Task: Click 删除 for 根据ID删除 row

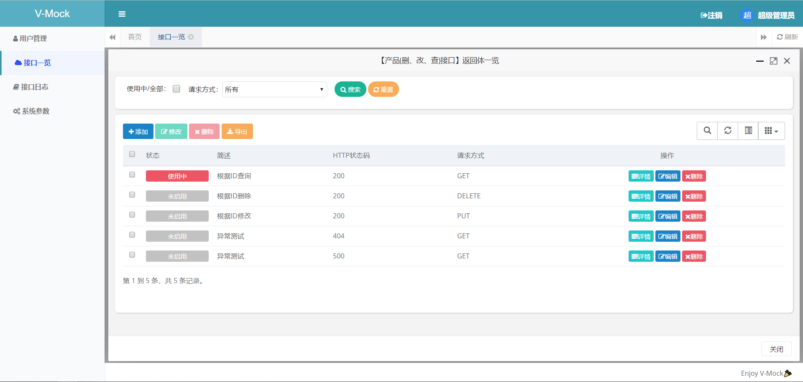Action: tap(694, 196)
